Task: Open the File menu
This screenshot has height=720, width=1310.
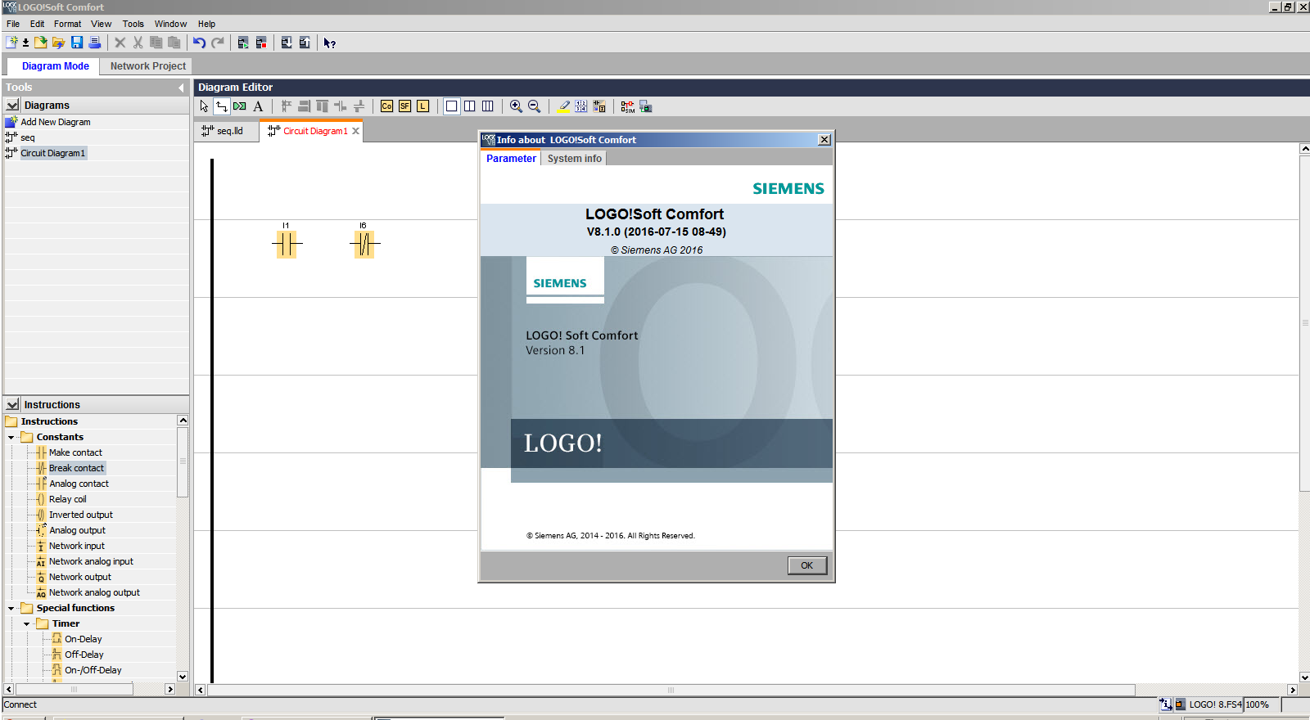Action: pos(13,24)
